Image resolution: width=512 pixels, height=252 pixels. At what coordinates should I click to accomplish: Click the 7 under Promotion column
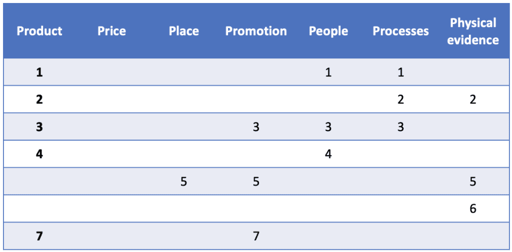[256, 236]
